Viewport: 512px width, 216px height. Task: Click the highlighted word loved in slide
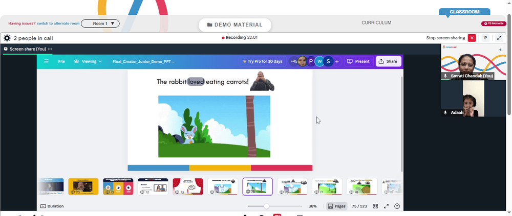(196, 82)
